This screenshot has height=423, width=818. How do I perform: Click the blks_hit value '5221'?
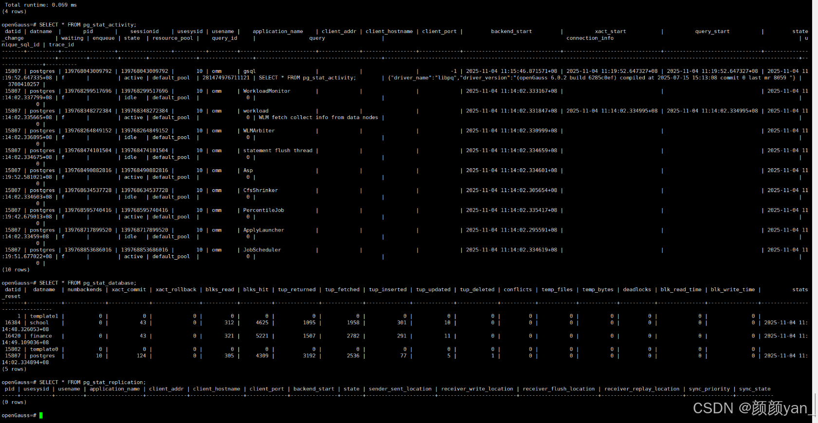click(262, 336)
